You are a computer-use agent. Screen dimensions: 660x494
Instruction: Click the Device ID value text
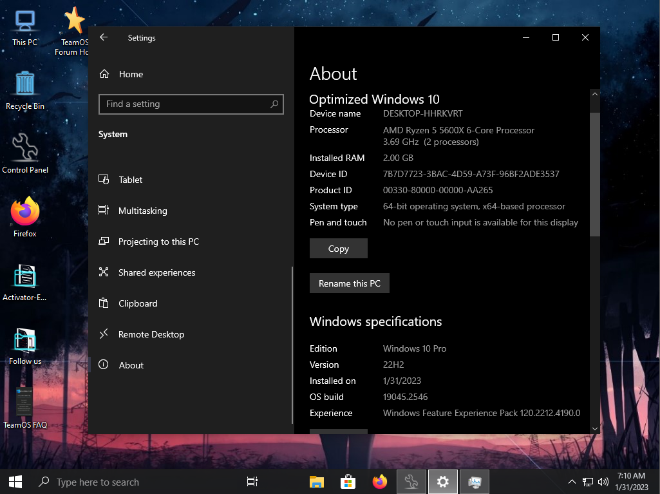471,174
